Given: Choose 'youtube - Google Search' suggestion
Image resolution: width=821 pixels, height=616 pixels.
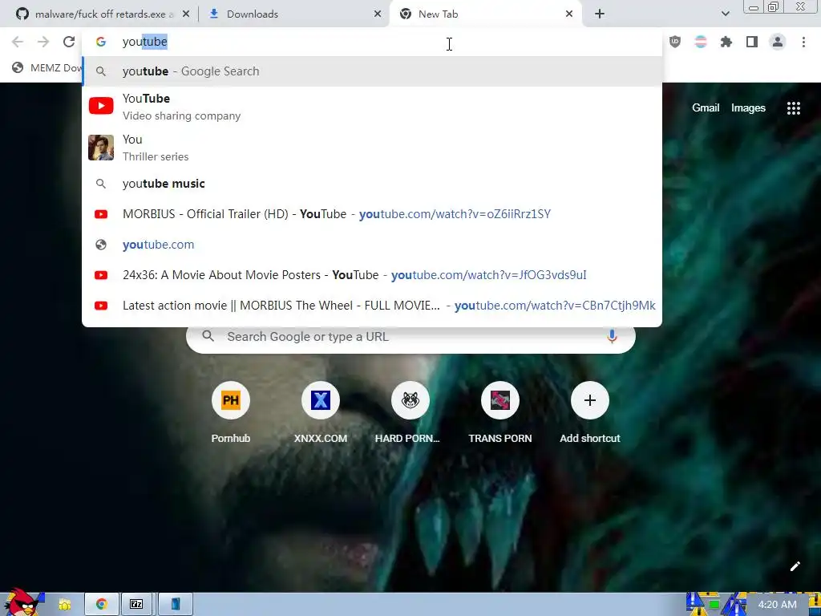Looking at the screenshot, I should (x=372, y=71).
